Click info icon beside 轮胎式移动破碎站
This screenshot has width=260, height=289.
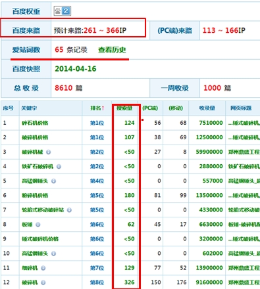pyautogui.click(x=69, y=210)
